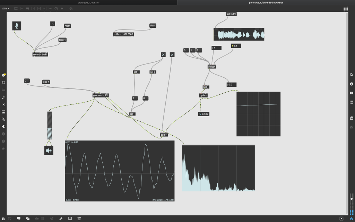Click the gain slider above the speaker
The height and width of the screenshot is (222, 355).
(49, 126)
